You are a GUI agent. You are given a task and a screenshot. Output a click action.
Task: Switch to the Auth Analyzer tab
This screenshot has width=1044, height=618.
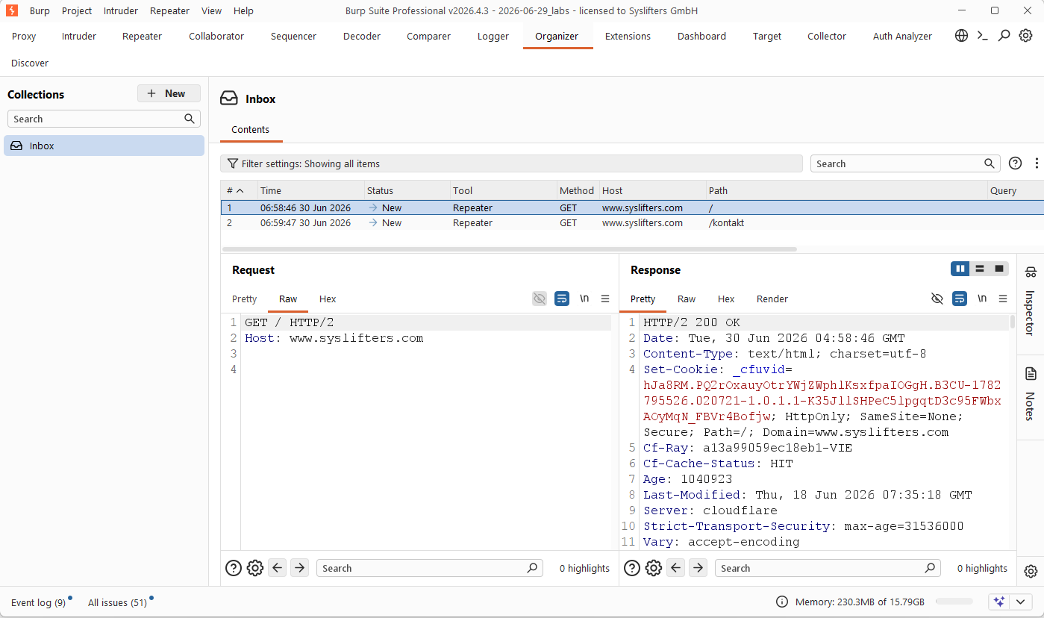tap(902, 36)
